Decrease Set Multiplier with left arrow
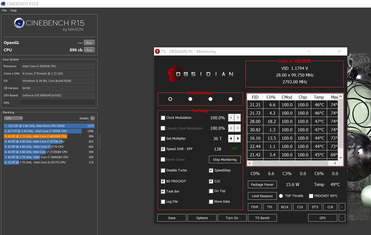 (x=231, y=139)
